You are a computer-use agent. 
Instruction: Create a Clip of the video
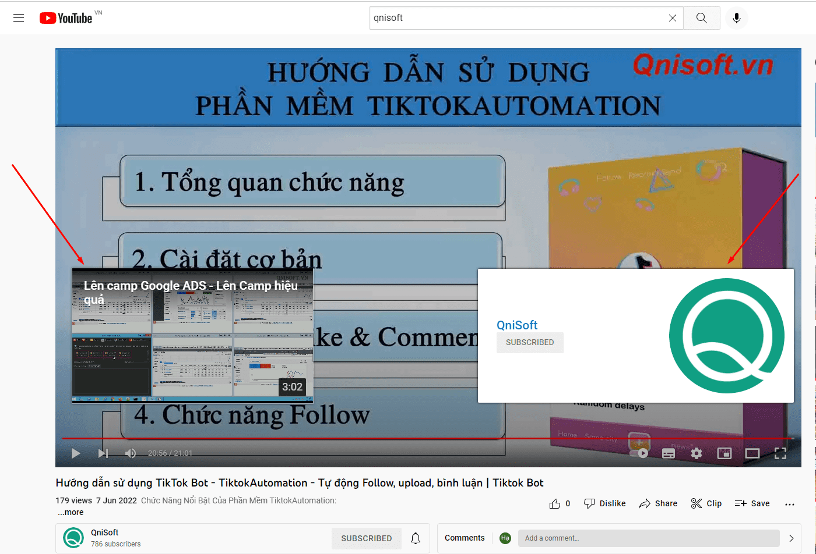pos(706,503)
